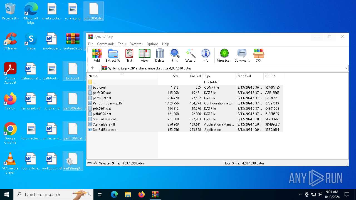Show archive Info icon
Screen dimensions: 356x200
click(x=206, y=55)
